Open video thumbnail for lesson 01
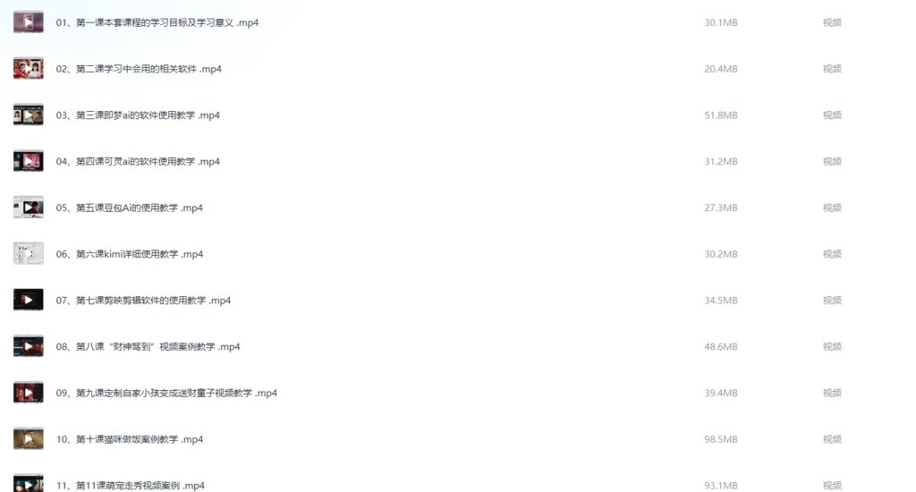The height and width of the screenshot is (492, 916). pyautogui.click(x=28, y=22)
